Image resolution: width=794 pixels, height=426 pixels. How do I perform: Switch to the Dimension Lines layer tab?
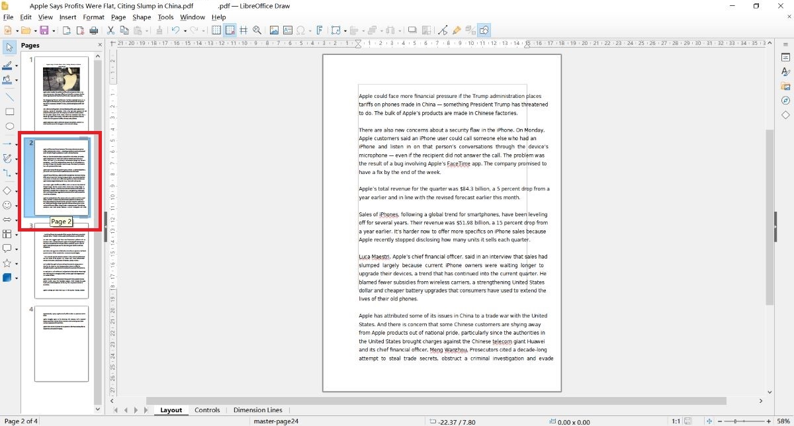click(257, 410)
